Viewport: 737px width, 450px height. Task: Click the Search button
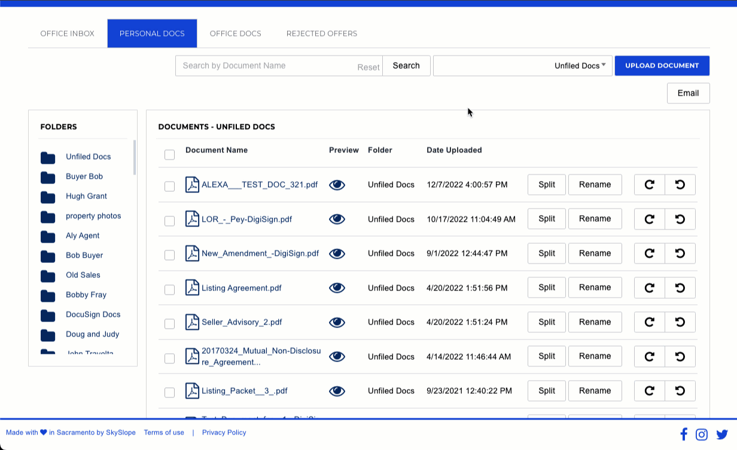[x=406, y=66]
